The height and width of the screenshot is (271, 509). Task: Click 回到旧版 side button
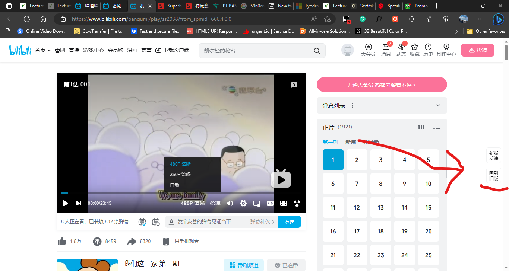(494, 176)
